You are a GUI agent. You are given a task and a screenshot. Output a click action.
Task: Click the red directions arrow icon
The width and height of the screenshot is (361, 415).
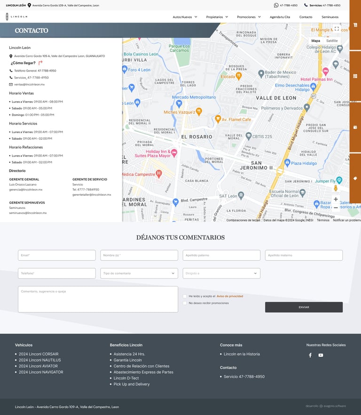coord(40,63)
